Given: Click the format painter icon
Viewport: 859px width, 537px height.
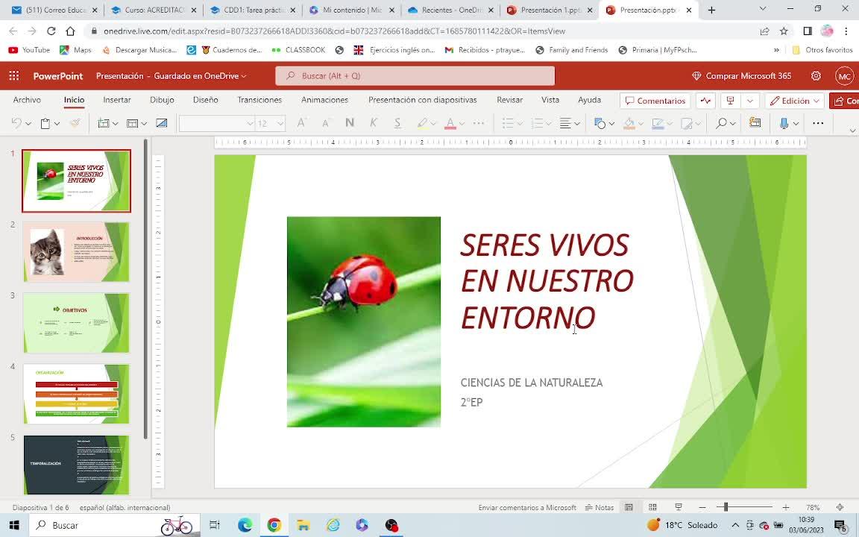Looking at the screenshot, I should (75, 123).
